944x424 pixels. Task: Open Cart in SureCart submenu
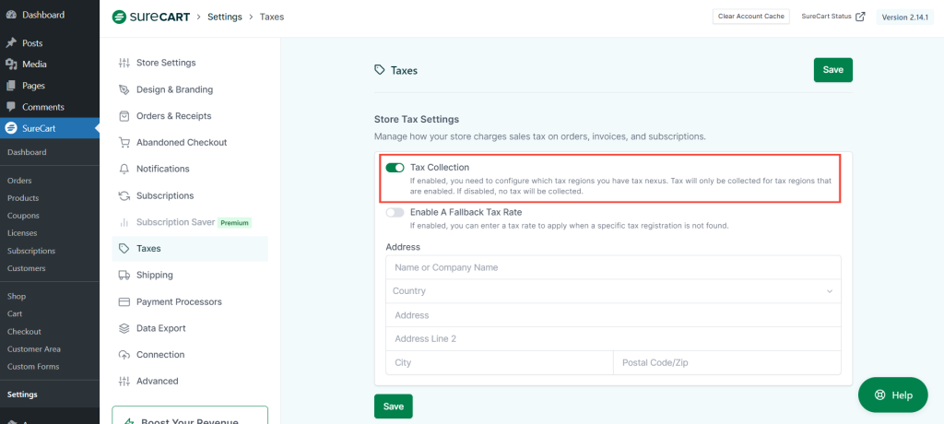click(x=15, y=313)
